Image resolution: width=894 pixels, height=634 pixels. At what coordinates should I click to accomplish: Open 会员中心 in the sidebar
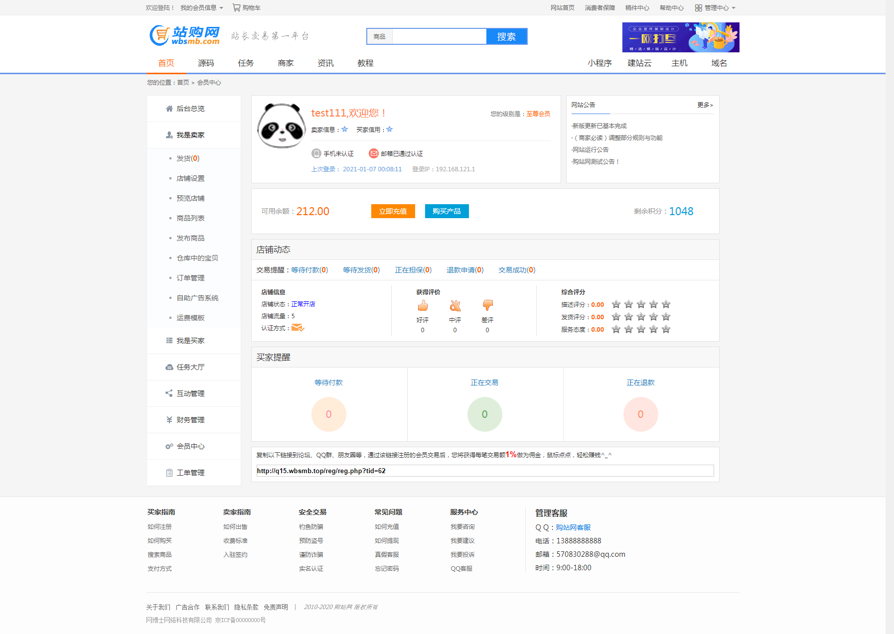pos(194,446)
